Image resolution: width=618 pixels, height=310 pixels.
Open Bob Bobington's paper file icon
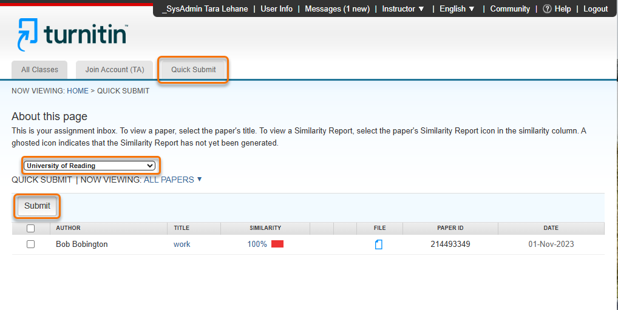pyautogui.click(x=378, y=244)
